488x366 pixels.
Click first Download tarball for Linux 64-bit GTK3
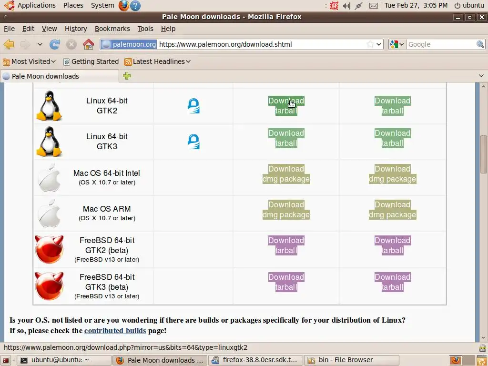point(286,138)
